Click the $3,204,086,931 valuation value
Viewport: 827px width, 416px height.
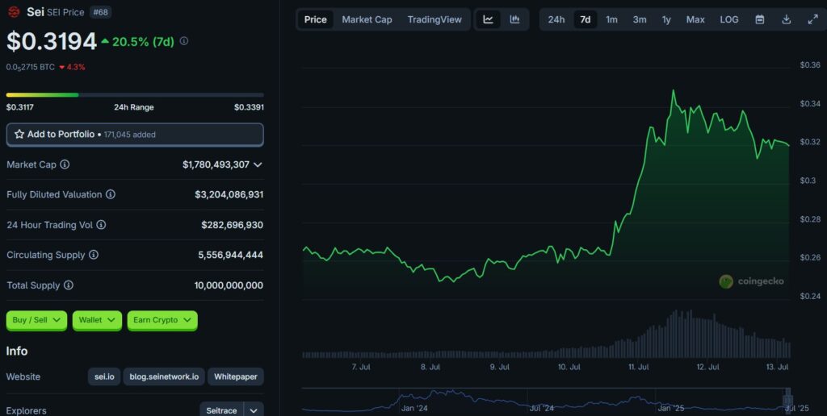click(229, 195)
